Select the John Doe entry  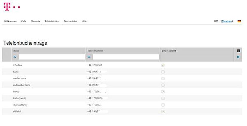(x=17, y=65)
